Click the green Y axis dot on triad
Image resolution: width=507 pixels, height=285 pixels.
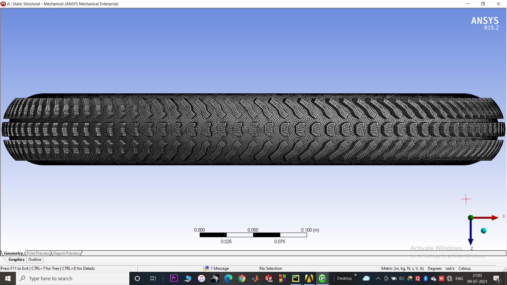(471, 218)
